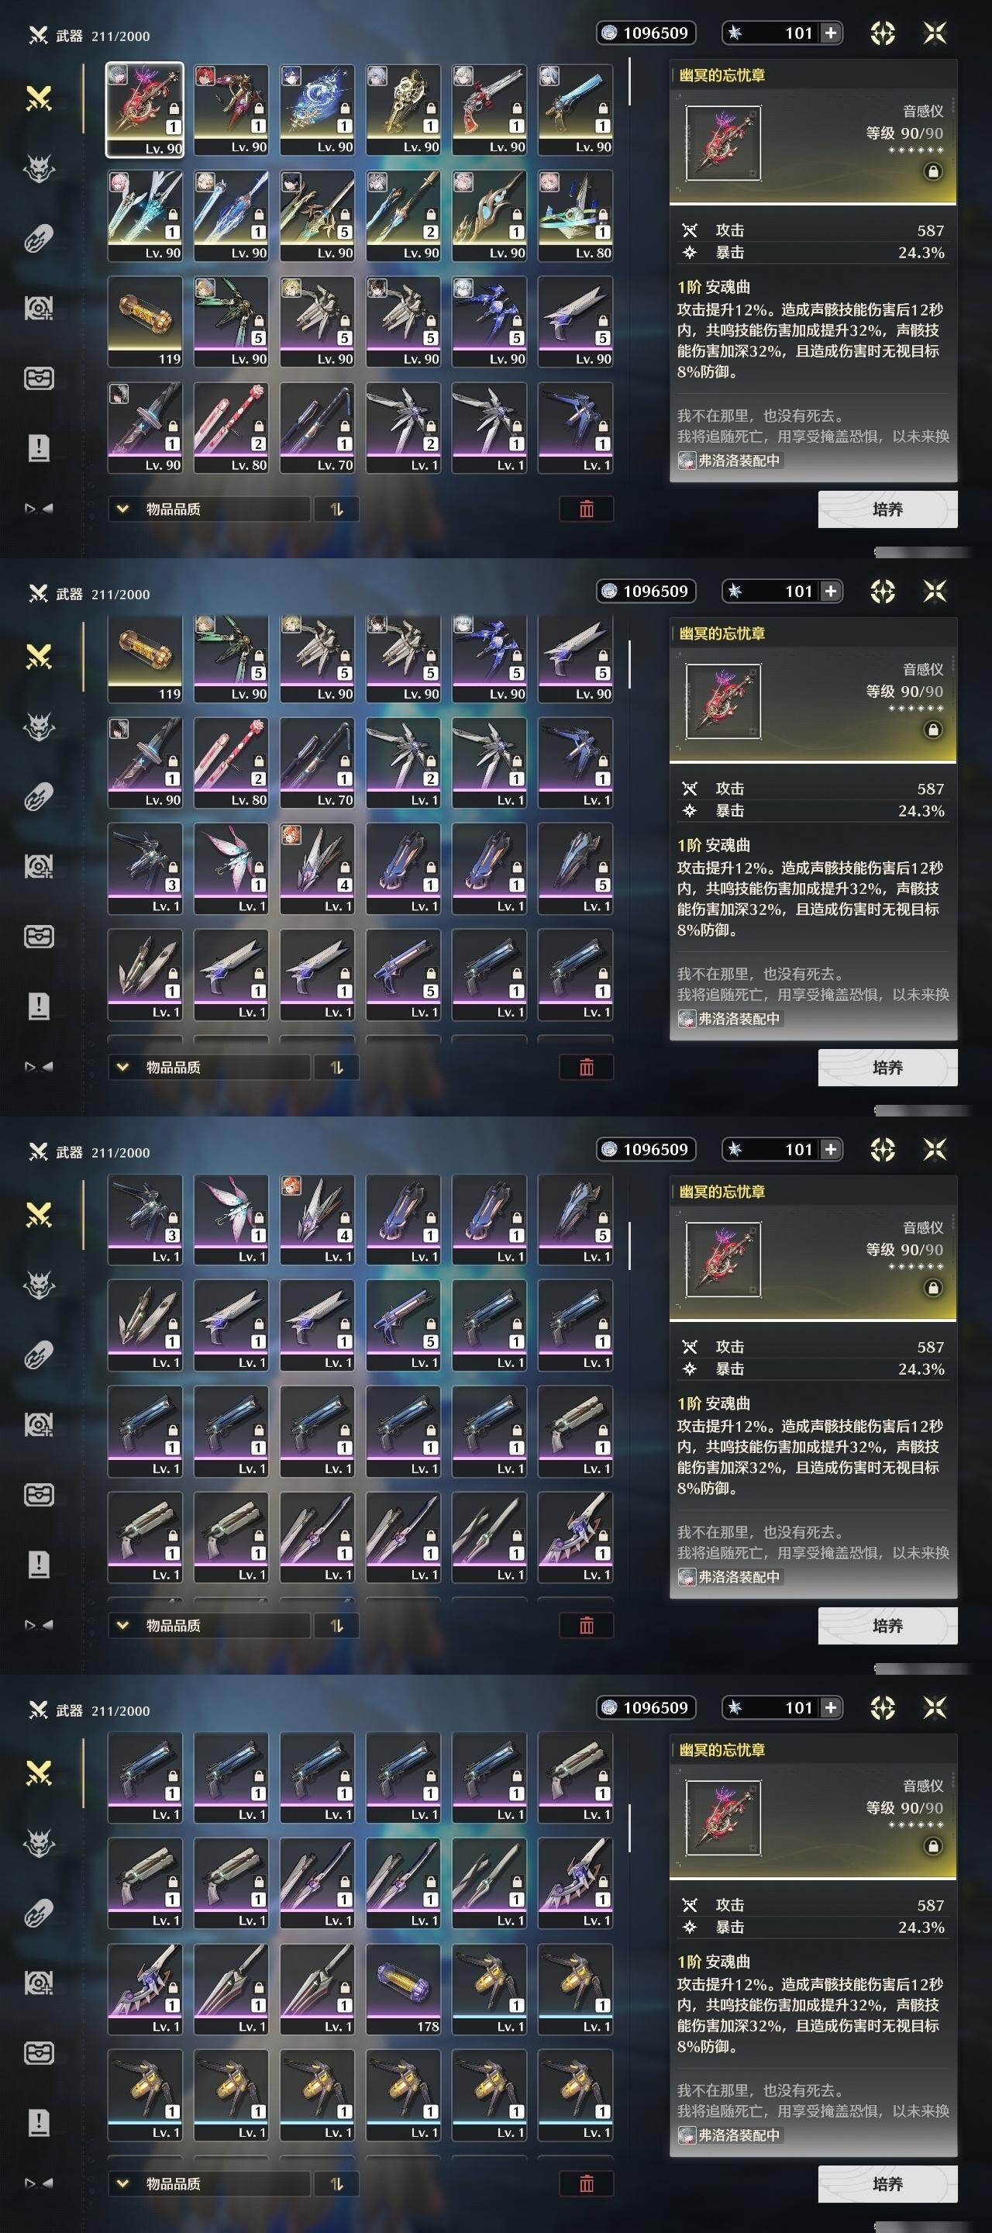The width and height of the screenshot is (992, 2233).
Task: Switch to the crossed-swords weapons tab in topmost sidebar
Action: coord(39,98)
